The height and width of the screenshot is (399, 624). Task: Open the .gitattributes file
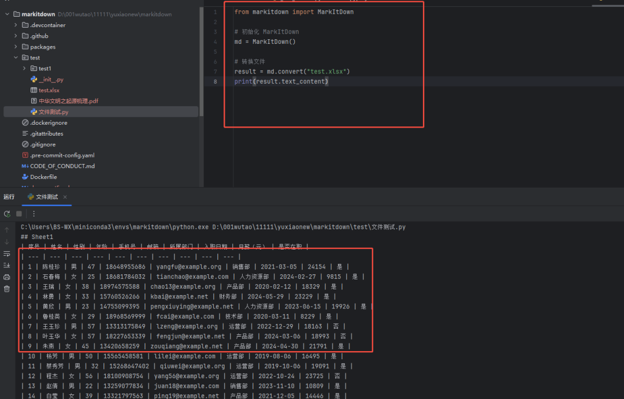[47, 133]
